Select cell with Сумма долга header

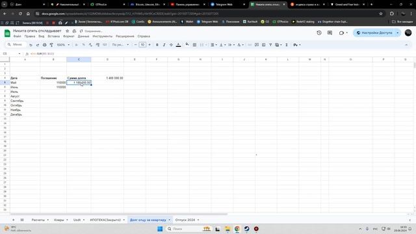pyautogui.click(x=79, y=78)
